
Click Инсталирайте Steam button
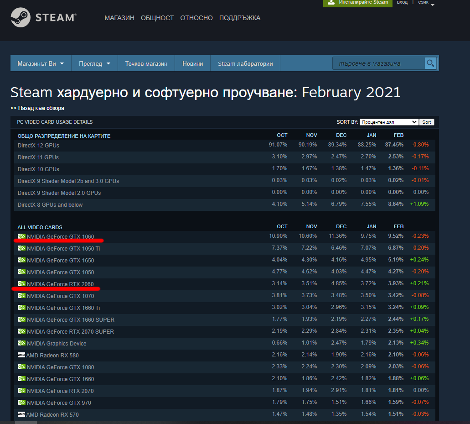357,3
